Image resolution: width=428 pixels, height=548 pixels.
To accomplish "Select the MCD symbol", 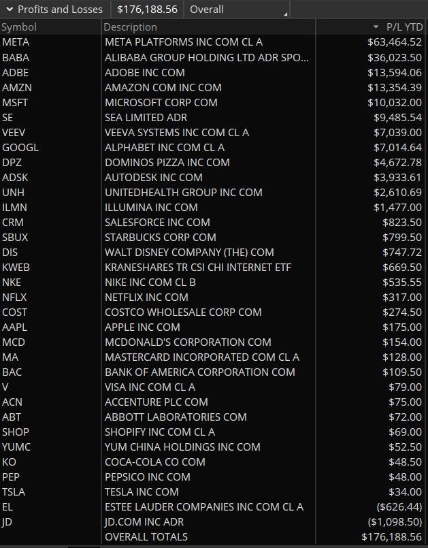I will [14, 342].
